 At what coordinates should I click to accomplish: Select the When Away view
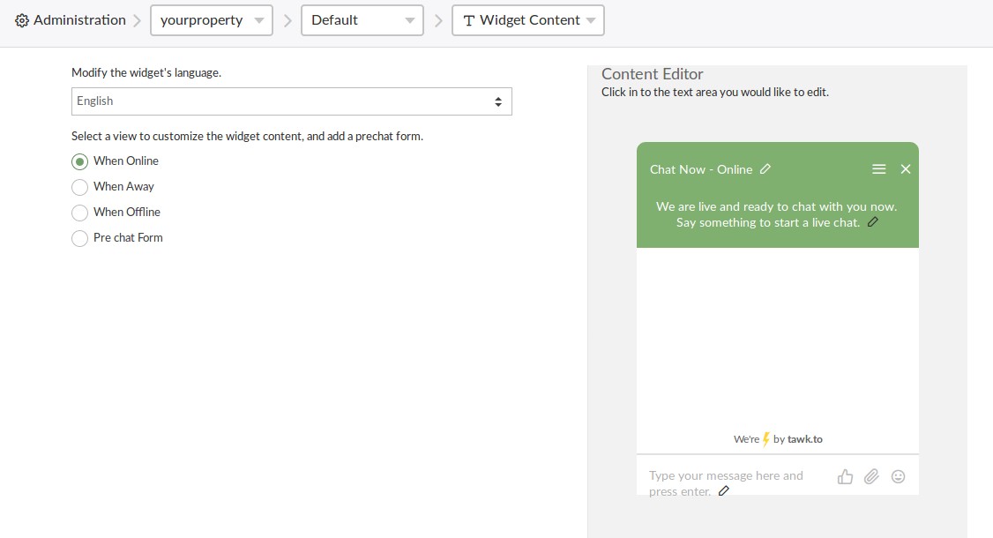tap(79, 187)
